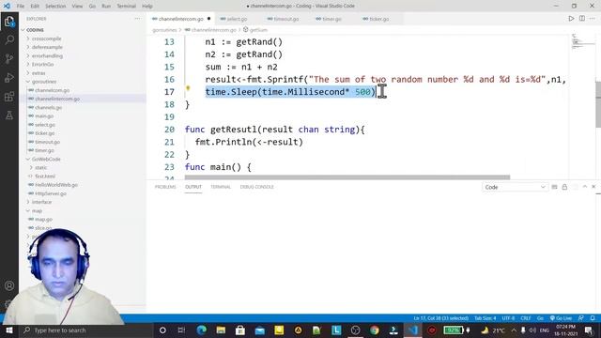The width and height of the screenshot is (601, 338).
Task: Open the Explorer view in the activity bar
Action: pos(9,22)
